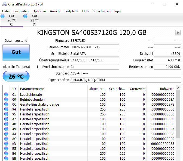
Task: Click the Standard field ACS-4
Action: (x=126, y=73)
